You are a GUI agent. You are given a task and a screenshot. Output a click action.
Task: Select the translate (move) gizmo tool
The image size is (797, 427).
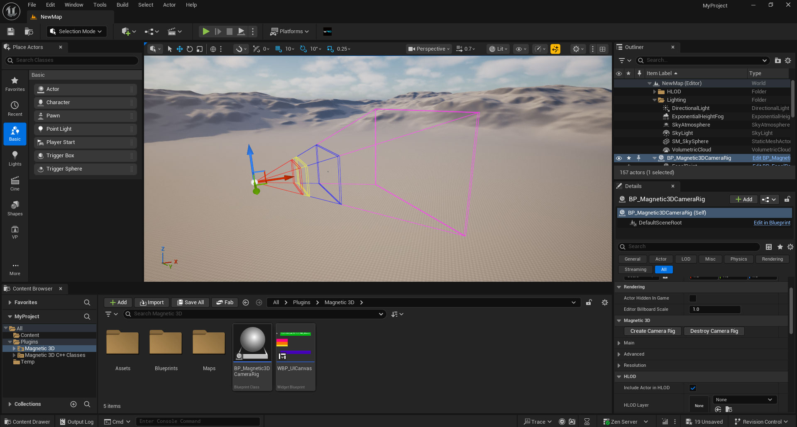pos(180,49)
